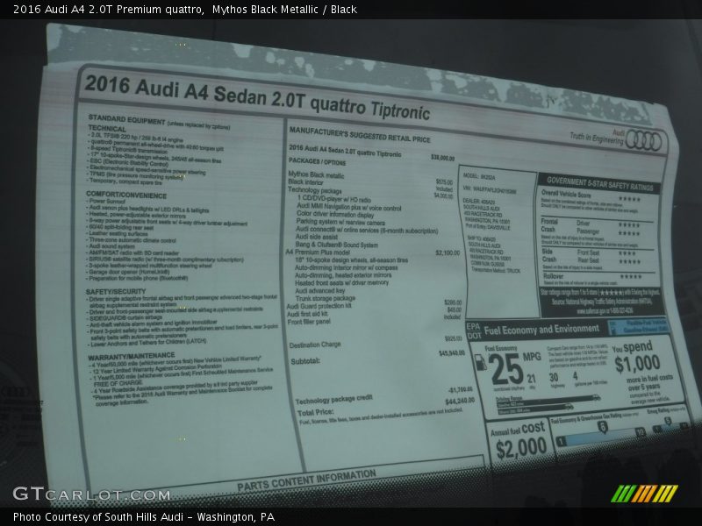This screenshot has width=702, height=526.
Task: Click the 'Front filler panel' line
Action: (x=309, y=322)
